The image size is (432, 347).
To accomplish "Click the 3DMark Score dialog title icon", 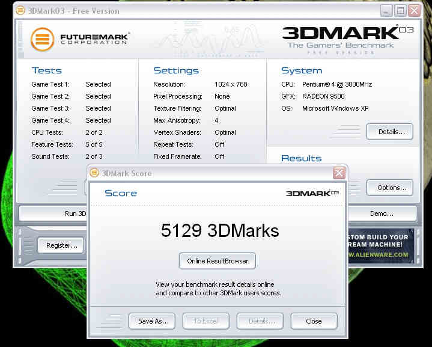I will pyautogui.click(x=94, y=173).
